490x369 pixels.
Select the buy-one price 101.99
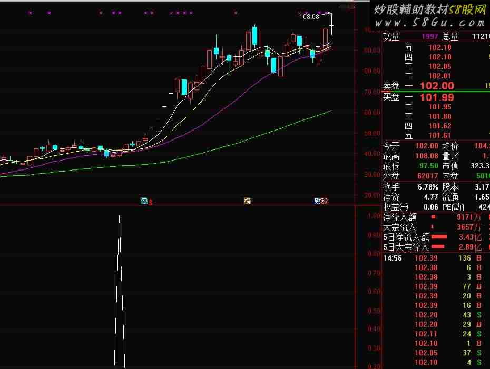(437, 98)
